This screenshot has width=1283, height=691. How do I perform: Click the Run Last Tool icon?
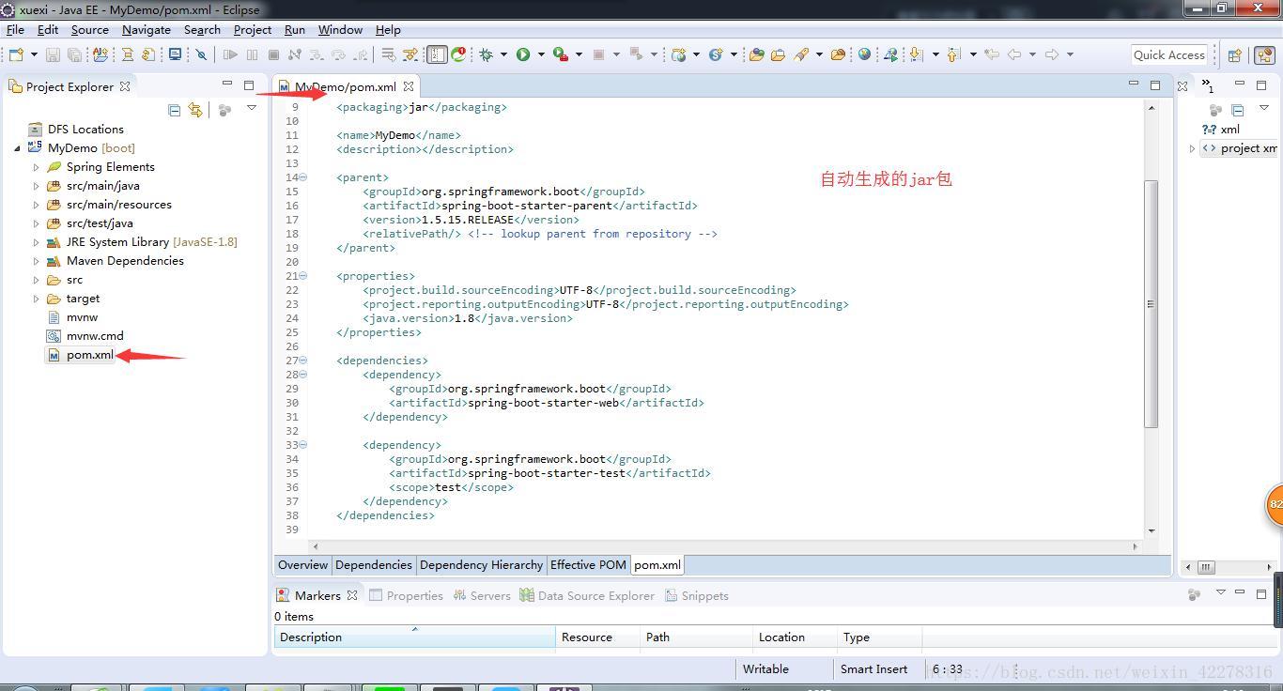tap(560, 54)
